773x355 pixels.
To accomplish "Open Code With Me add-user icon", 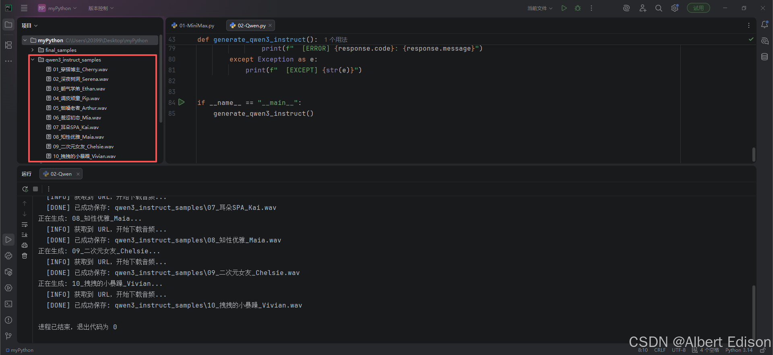I will point(643,8).
